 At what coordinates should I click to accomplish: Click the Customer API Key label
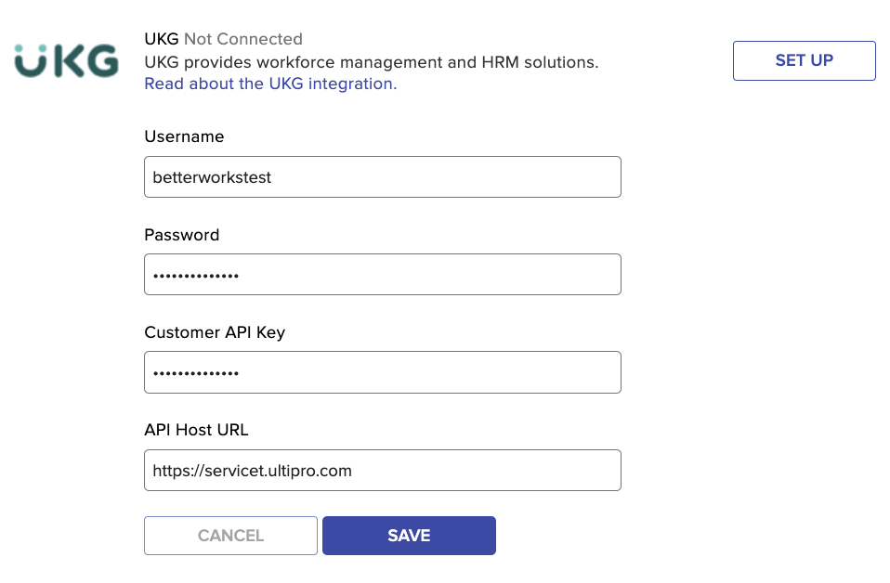(x=215, y=332)
